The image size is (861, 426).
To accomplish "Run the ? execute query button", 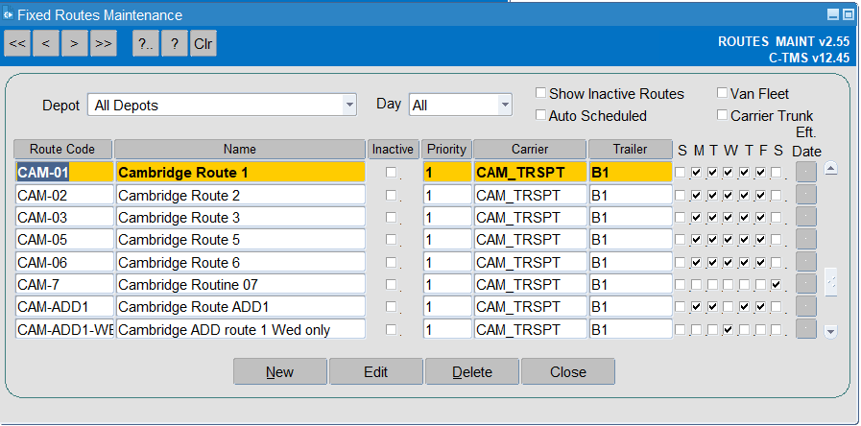I will (175, 43).
